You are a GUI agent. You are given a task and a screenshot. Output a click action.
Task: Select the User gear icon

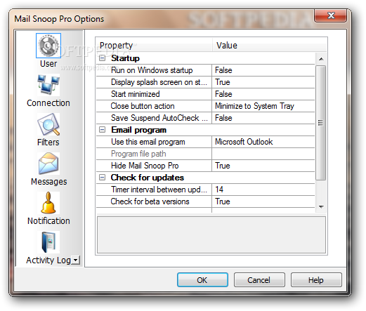click(48, 46)
